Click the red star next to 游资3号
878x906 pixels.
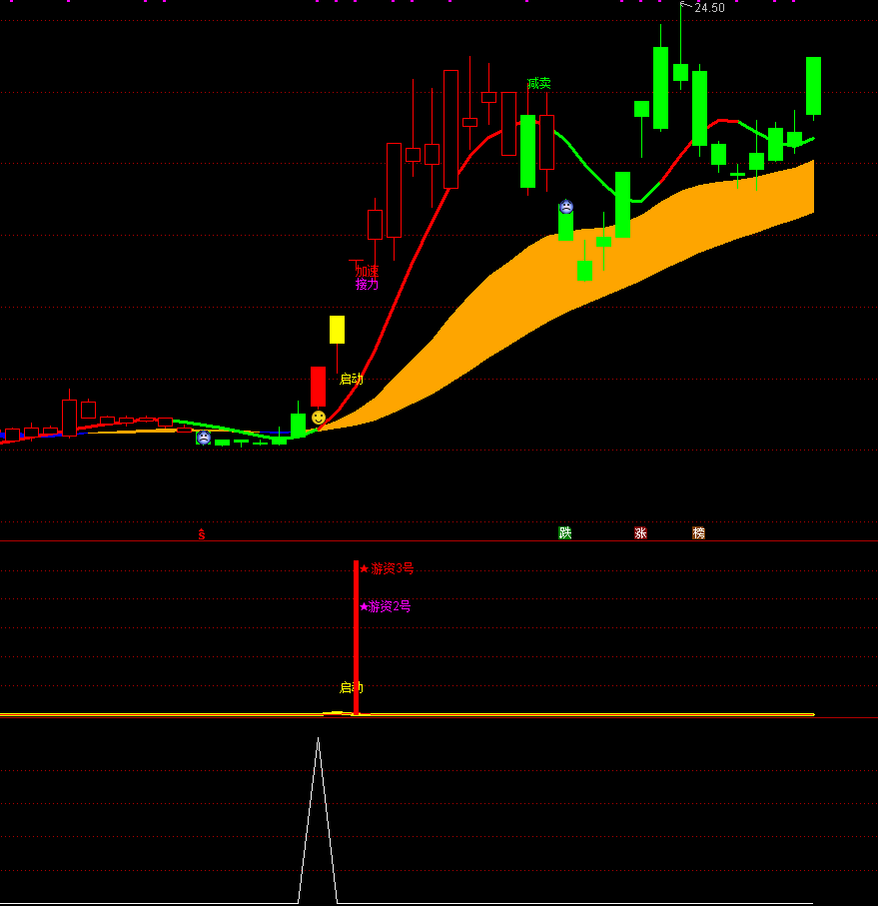[x=365, y=569]
